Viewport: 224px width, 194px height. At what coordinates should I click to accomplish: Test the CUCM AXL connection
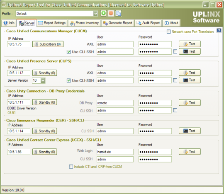pyautogui.click(x=190, y=44)
